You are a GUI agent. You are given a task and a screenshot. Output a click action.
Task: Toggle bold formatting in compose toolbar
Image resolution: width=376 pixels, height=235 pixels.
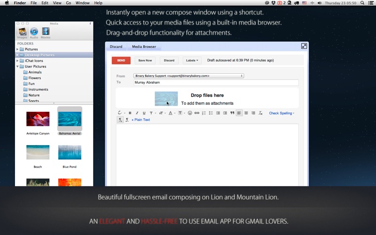tap(130, 113)
